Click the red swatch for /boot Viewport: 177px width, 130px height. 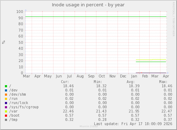pyautogui.click(x=6, y=116)
